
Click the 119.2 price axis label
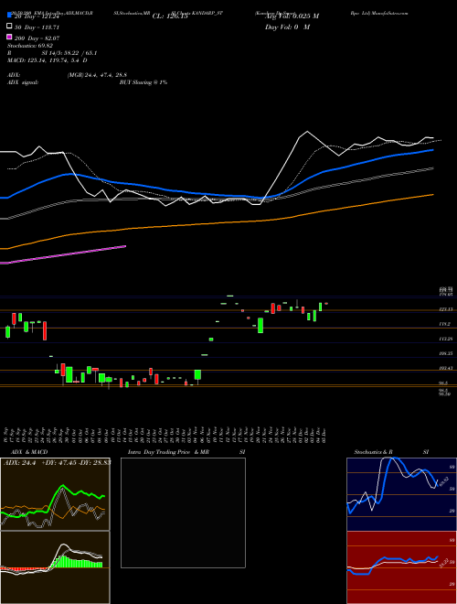point(444,324)
